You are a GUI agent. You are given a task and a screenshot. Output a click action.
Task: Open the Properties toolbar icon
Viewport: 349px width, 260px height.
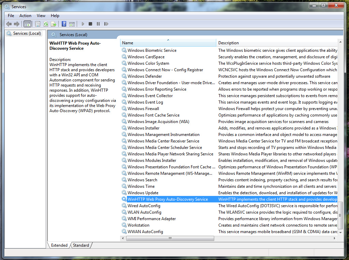pos(38,24)
